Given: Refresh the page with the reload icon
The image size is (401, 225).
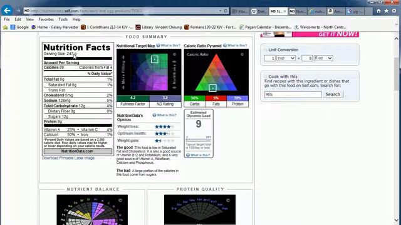Looking at the screenshot, I should coord(226,11).
